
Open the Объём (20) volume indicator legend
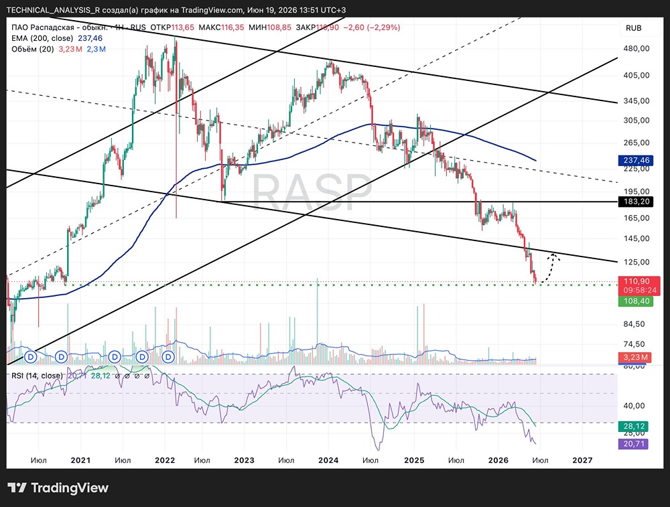pyautogui.click(x=33, y=49)
